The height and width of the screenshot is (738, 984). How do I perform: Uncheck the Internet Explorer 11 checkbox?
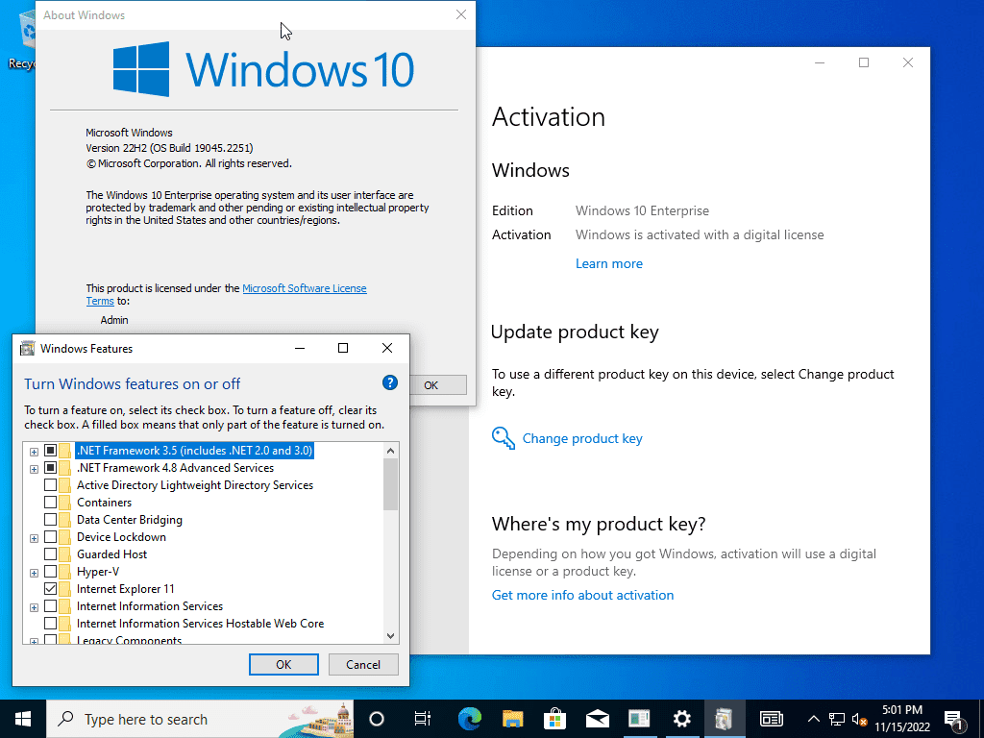point(50,589)
